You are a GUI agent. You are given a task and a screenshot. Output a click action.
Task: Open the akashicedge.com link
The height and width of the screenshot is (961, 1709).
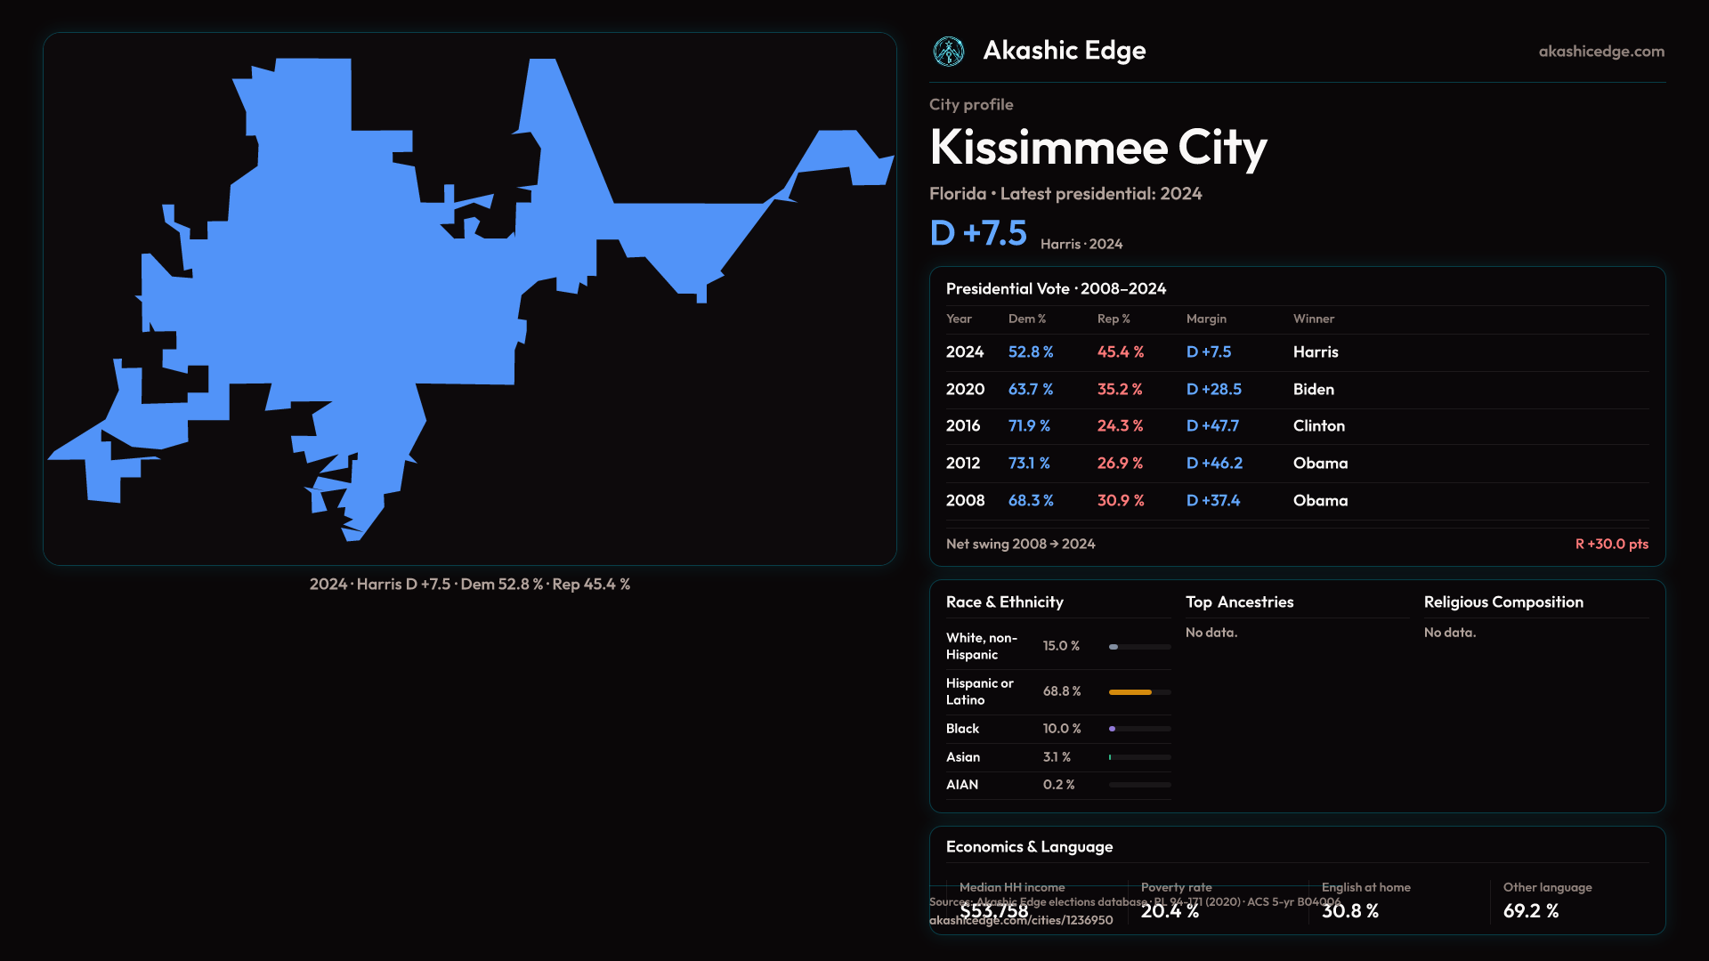click(x=1600, y=52)
